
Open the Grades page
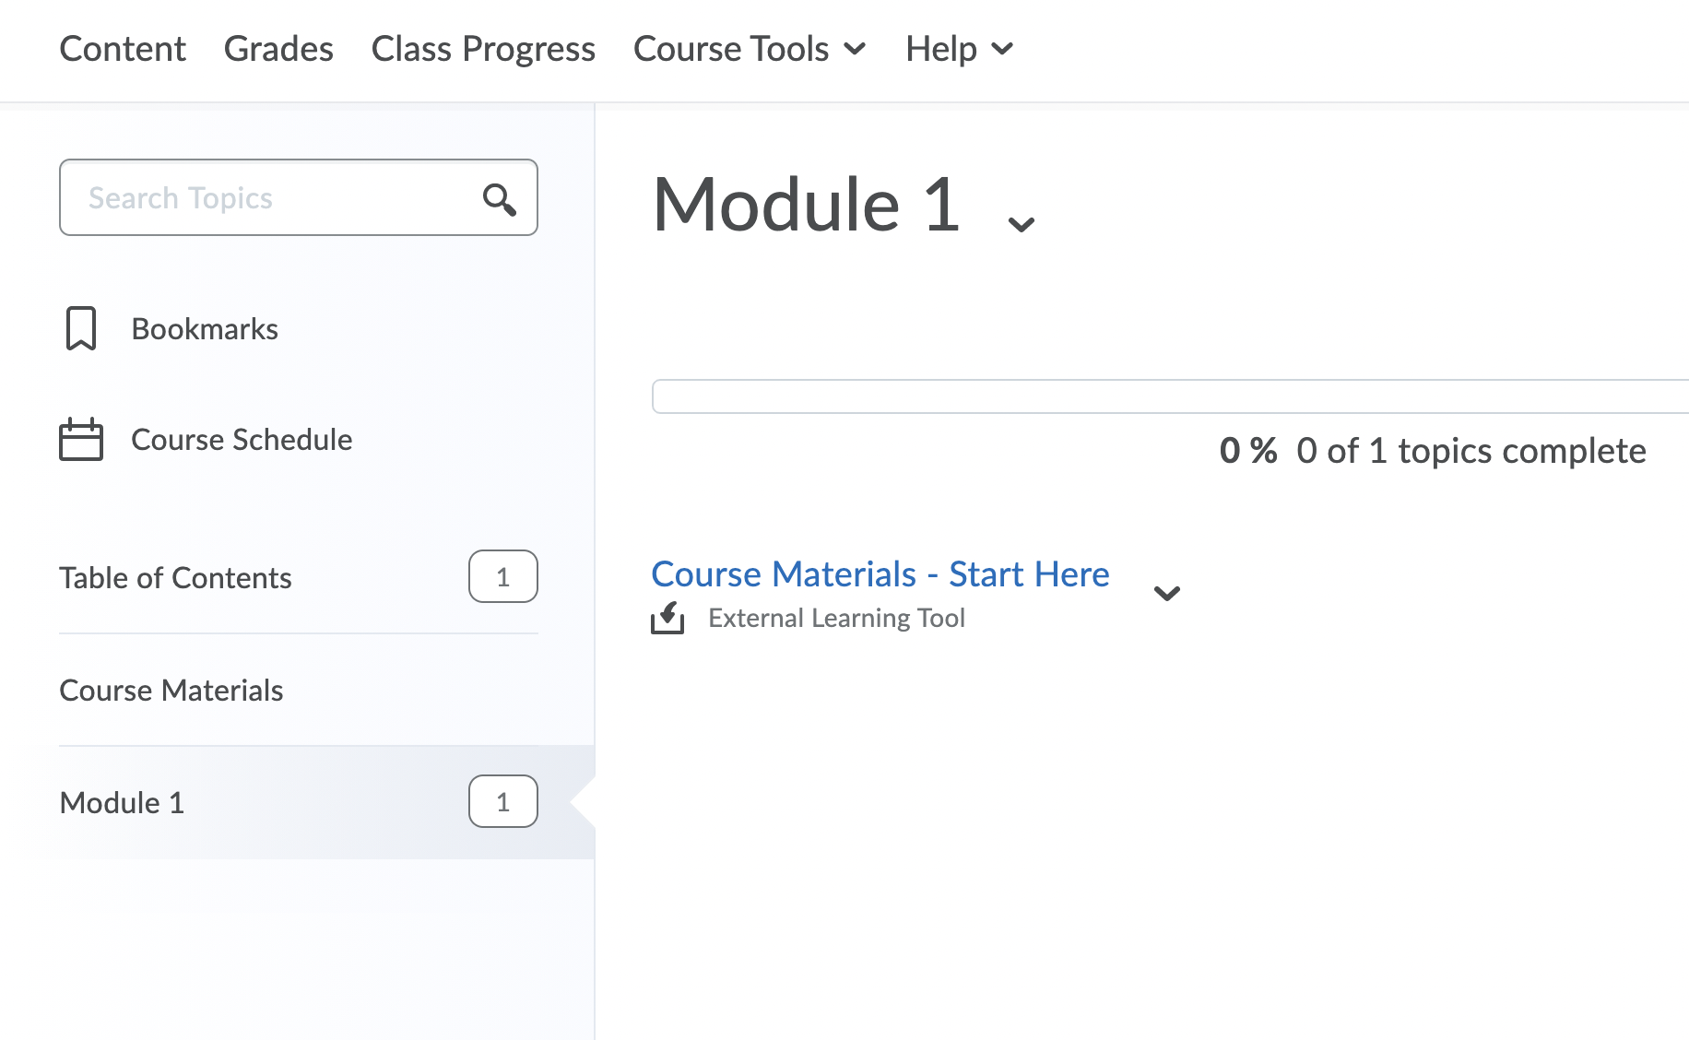coord(278,49)
